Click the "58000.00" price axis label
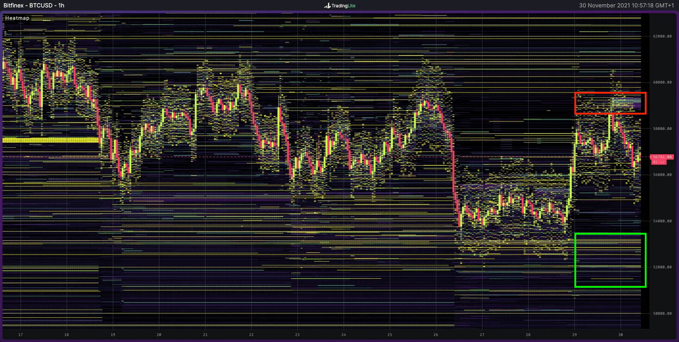The image size is (679, 342). [662, 129]
